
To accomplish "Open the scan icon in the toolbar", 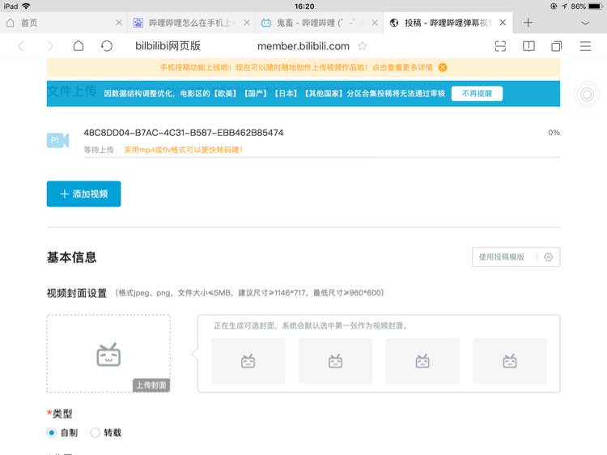I will (500, 46).
